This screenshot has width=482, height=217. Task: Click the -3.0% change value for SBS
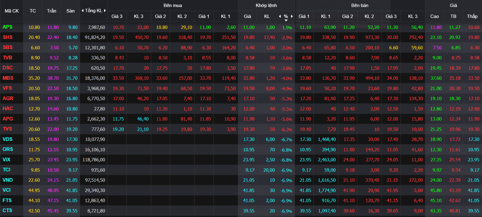pos(286,48)
